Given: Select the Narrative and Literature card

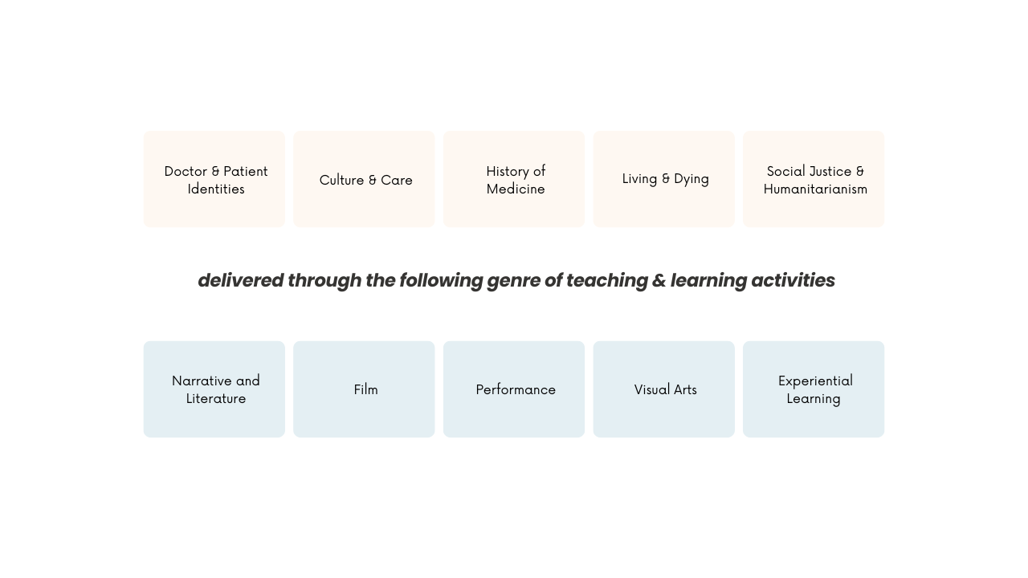Looking at the screenshot, I should [214, 389].
